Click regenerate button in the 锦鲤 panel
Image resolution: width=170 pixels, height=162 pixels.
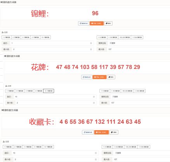pyautogui.click(x=83, y=23)
